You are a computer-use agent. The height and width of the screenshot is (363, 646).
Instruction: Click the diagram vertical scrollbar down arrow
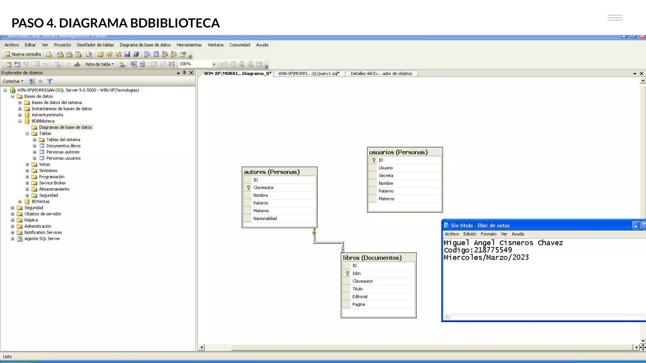coord(643,341)
